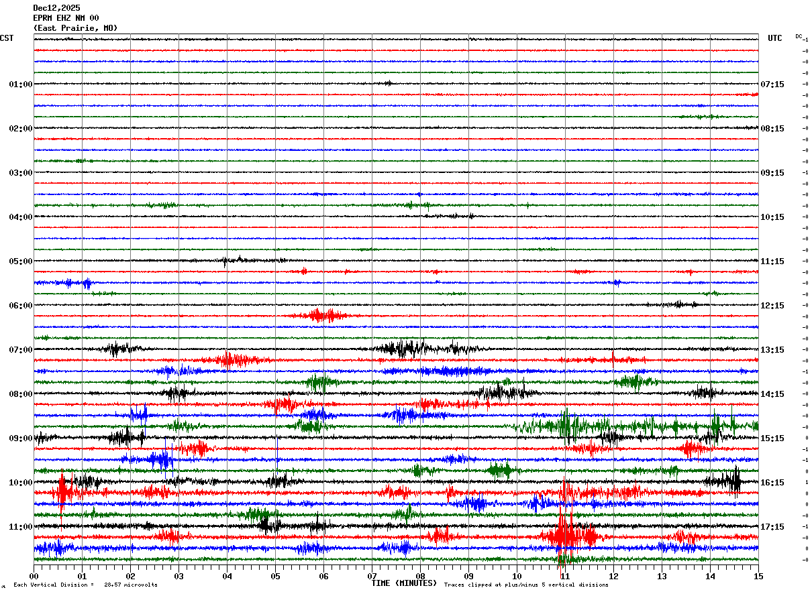The image size is (812, 594).
Task: Click the minute 15 axis tick label
Action: tap(758, 576)
